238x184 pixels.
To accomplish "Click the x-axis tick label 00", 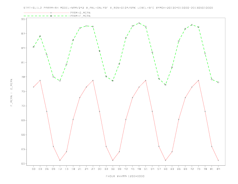I will tap(34, 169).
